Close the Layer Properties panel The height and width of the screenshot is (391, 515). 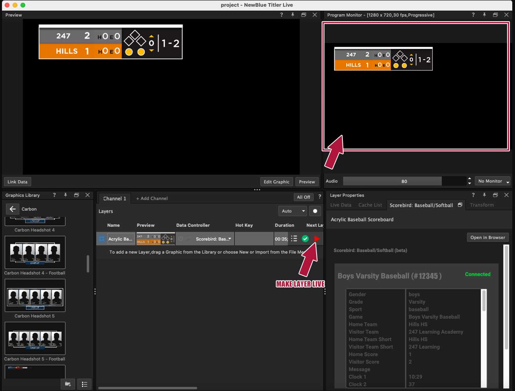pyautogui.click(x=506, y=195)
